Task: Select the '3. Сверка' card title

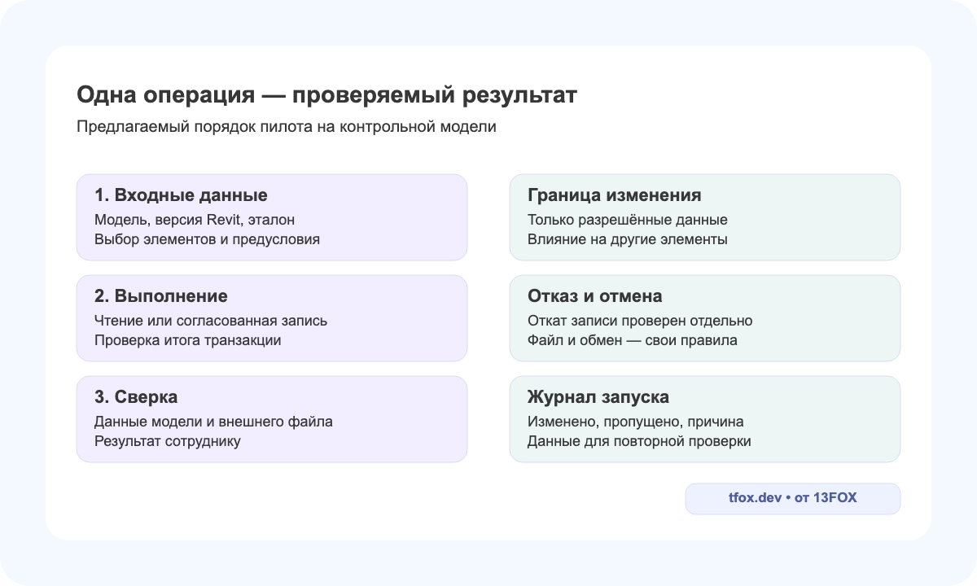Action: tap(136, 397)
